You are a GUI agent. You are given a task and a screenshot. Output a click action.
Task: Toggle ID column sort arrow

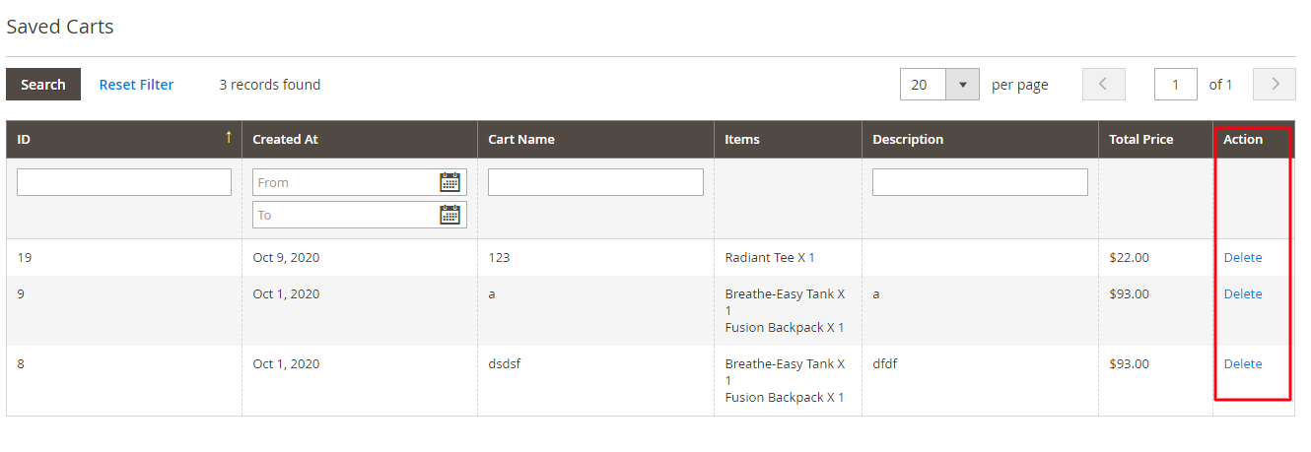tap(229, 138)
